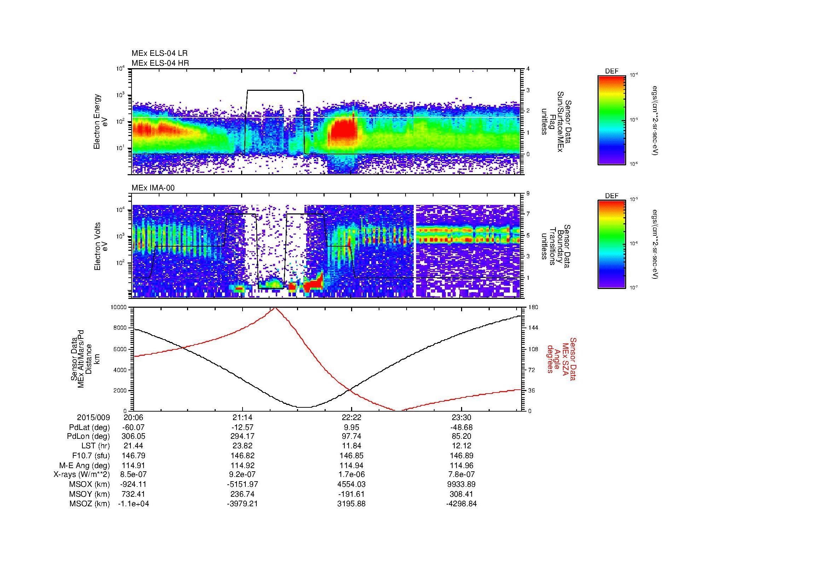Click the 'MEx Alt/Mars/Pd Distance km' label
The width and height of the screenshot is (827, 584).
coord(85,359)
